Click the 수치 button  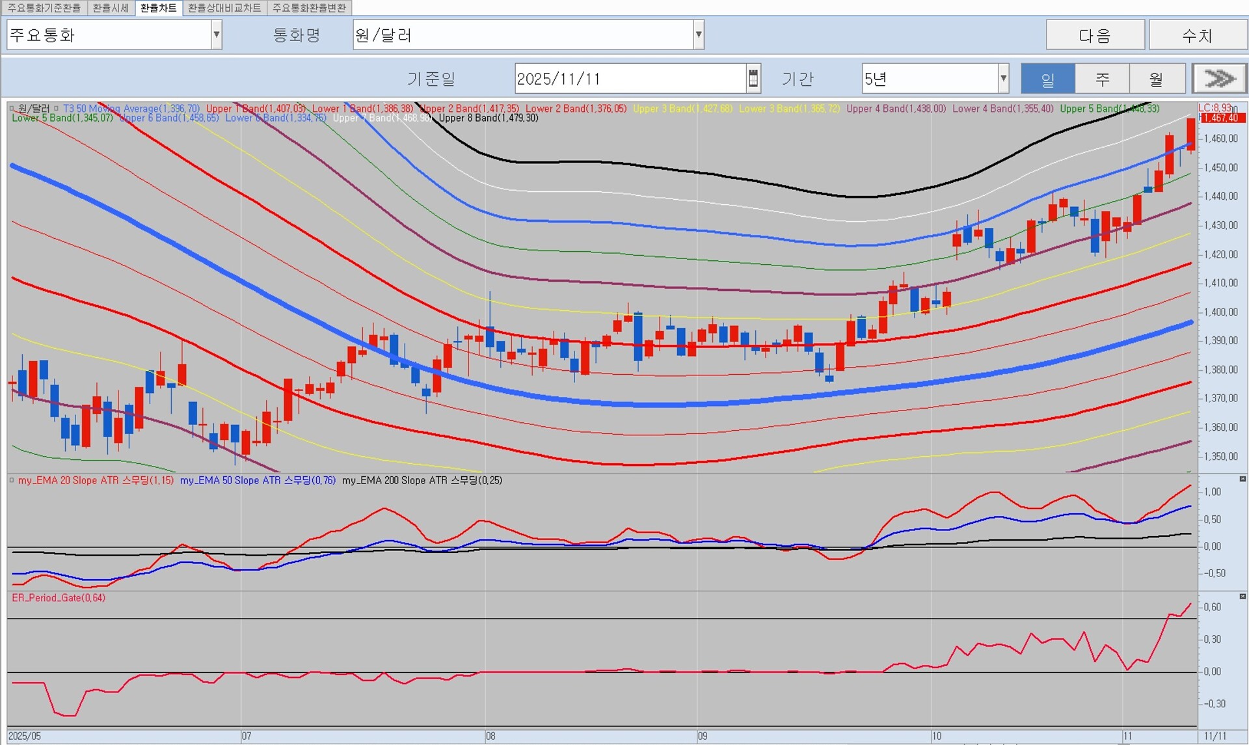[x=1197, y=35]
